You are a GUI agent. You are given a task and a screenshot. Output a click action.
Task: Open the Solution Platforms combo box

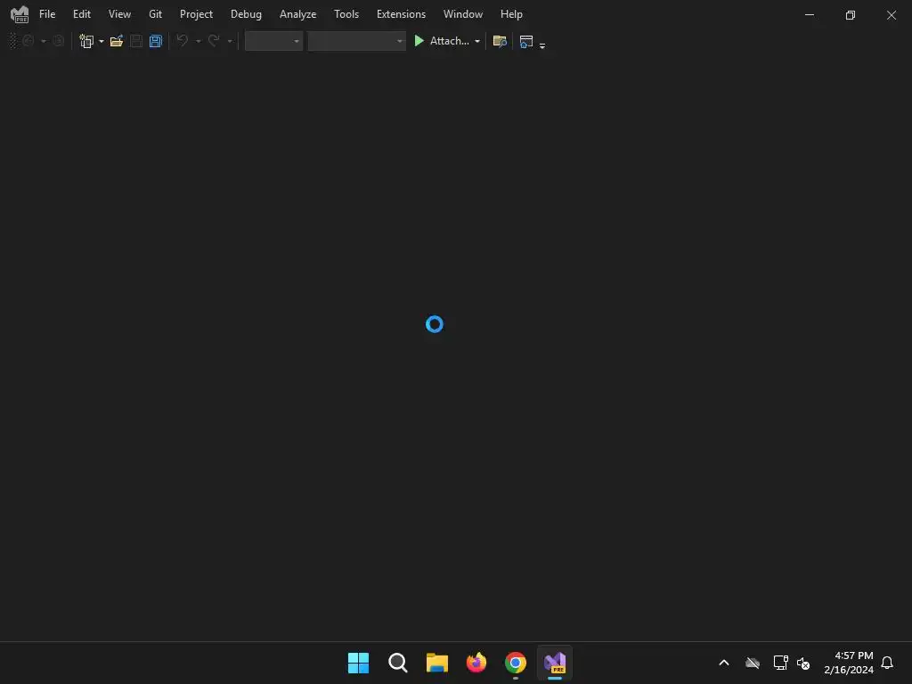356,41
